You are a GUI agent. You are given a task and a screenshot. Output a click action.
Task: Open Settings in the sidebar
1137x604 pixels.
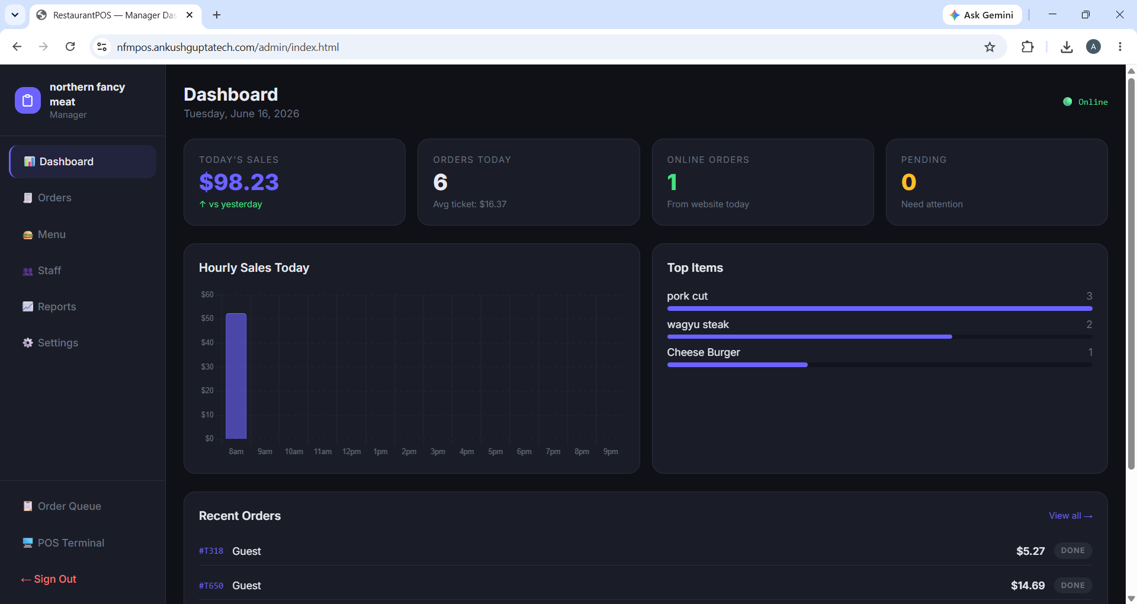pyautogui.click(x=83, y=343)
